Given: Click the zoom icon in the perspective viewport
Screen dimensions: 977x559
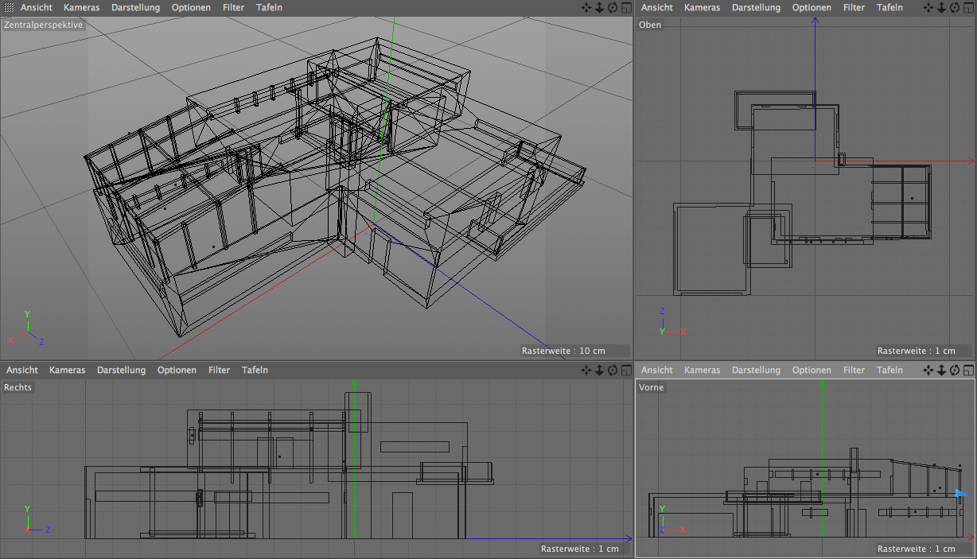Looking at the screenshot, I should point(599,8).
